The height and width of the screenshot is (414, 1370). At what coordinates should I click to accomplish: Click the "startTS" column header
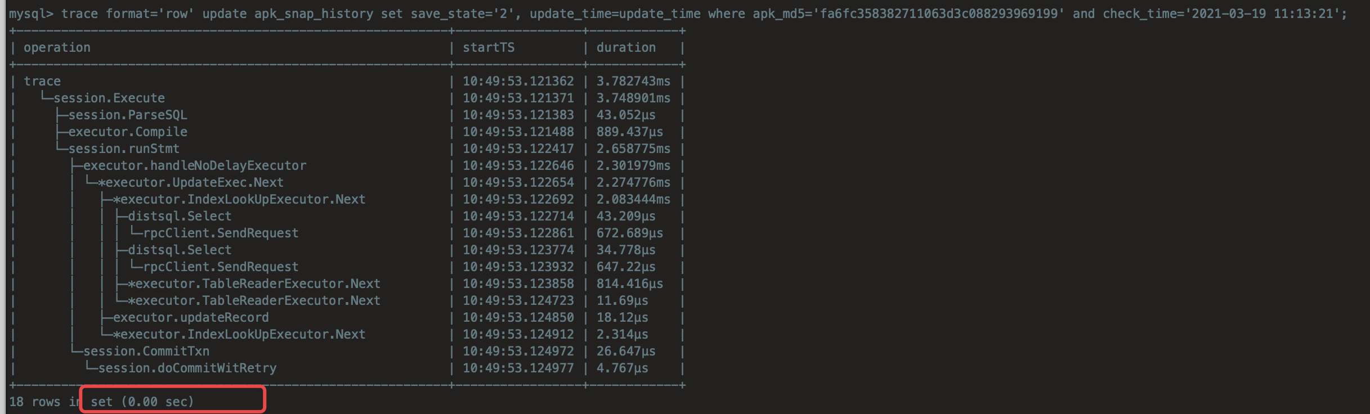tap(489, 48)
